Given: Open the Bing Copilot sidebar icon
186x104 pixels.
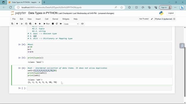Looking at the screenshot, I should (x=182, y=8).
